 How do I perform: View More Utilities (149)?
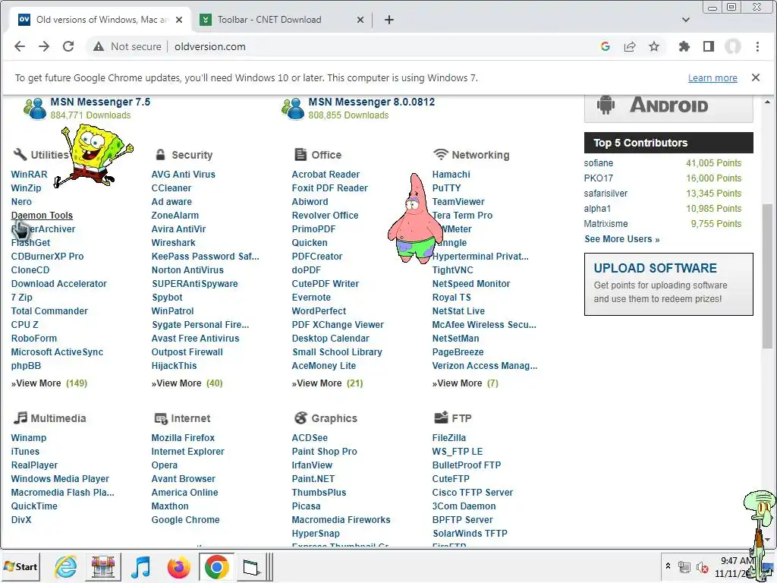pos(49,383)
